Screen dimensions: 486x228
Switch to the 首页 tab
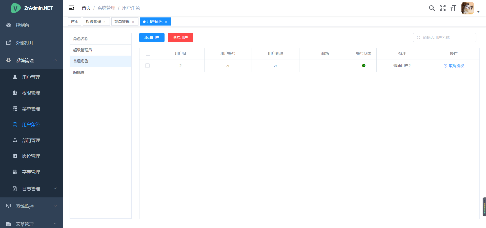75,22
